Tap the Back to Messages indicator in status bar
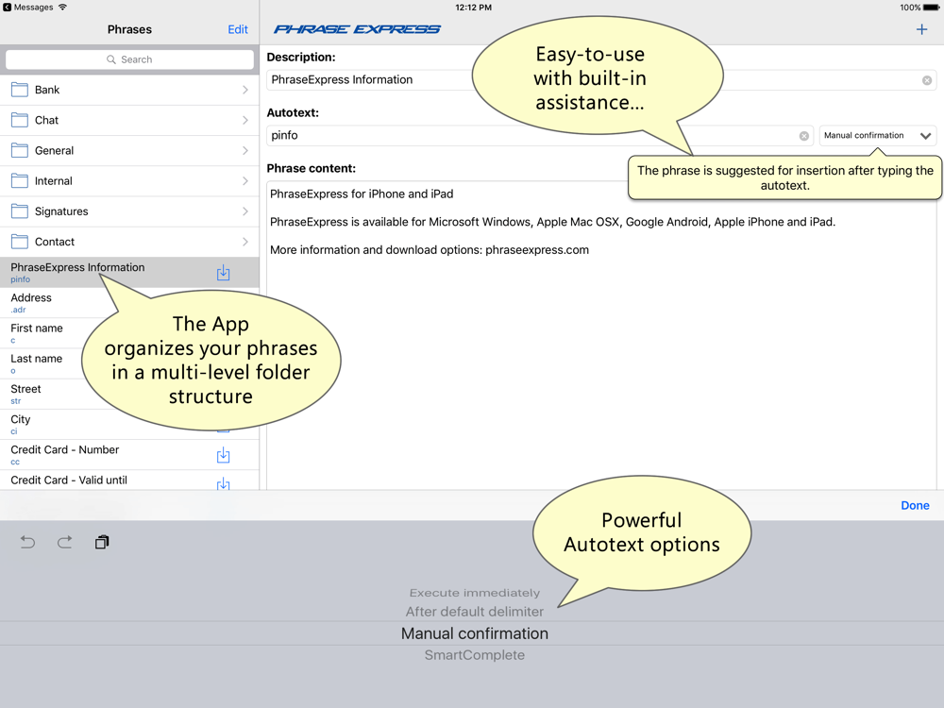 tap(27, 8)
